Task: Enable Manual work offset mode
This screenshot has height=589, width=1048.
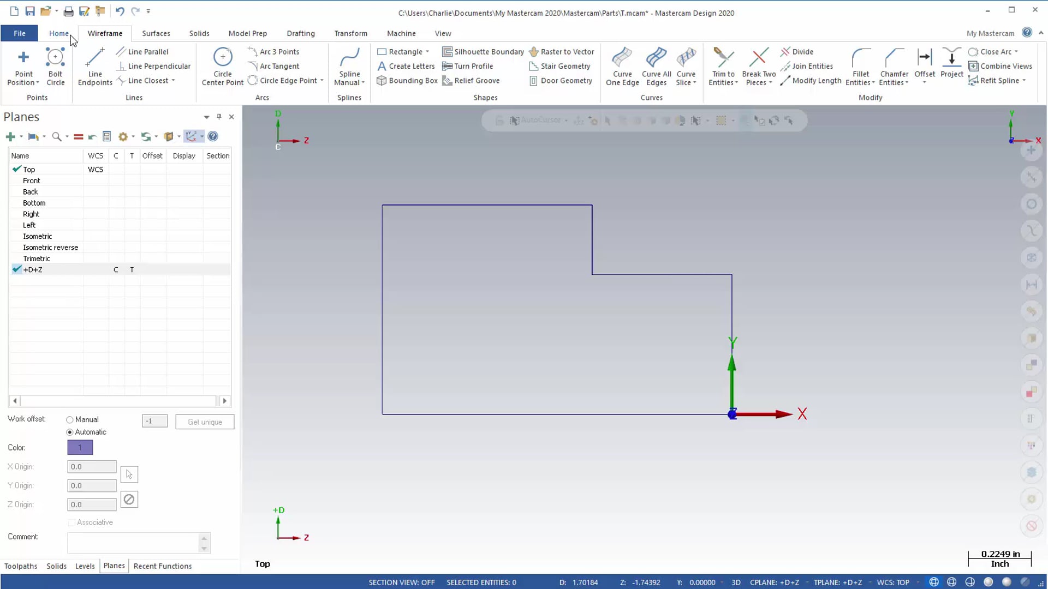Action: click(x=69, y=419)
